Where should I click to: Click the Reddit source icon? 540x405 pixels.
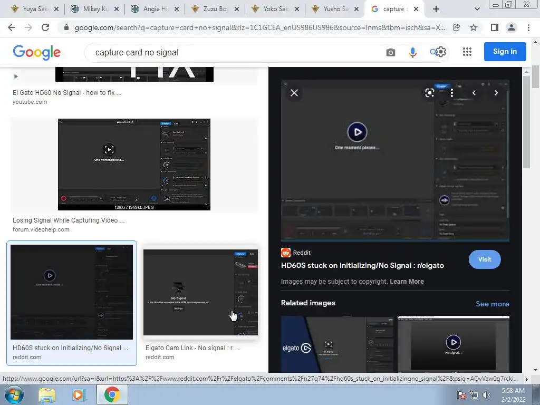click(x=286, y=253)
